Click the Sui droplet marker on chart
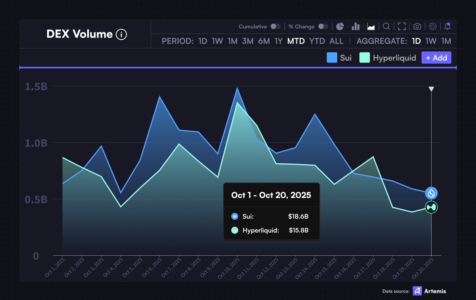476x300 pixels. [431, 193]
